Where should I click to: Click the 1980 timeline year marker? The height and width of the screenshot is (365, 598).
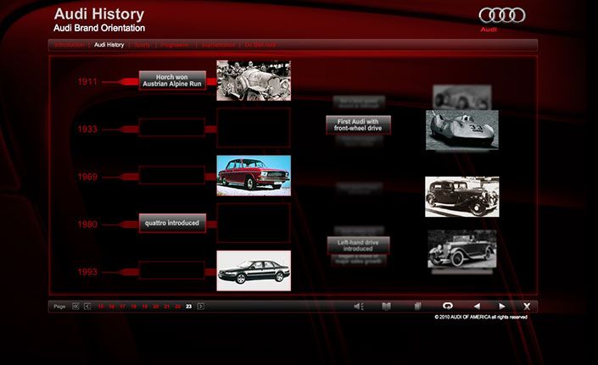pos(87,224)
